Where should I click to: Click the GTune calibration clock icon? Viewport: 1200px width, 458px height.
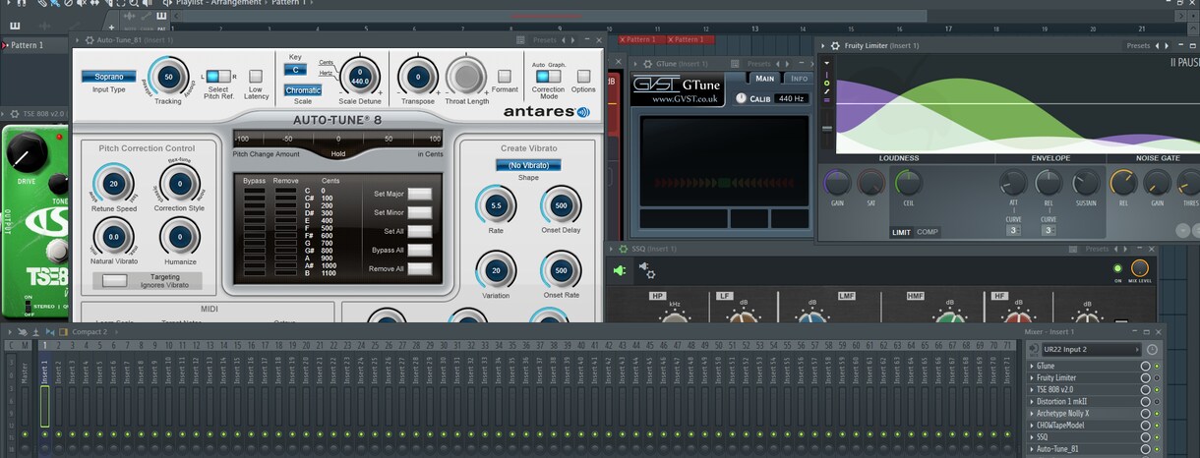pos(741,98)
